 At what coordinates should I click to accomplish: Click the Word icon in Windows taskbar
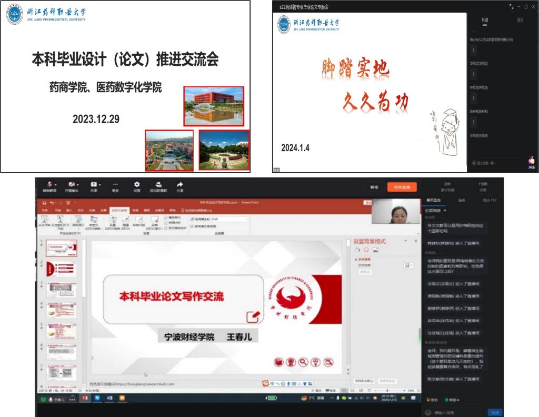point(109,398)
